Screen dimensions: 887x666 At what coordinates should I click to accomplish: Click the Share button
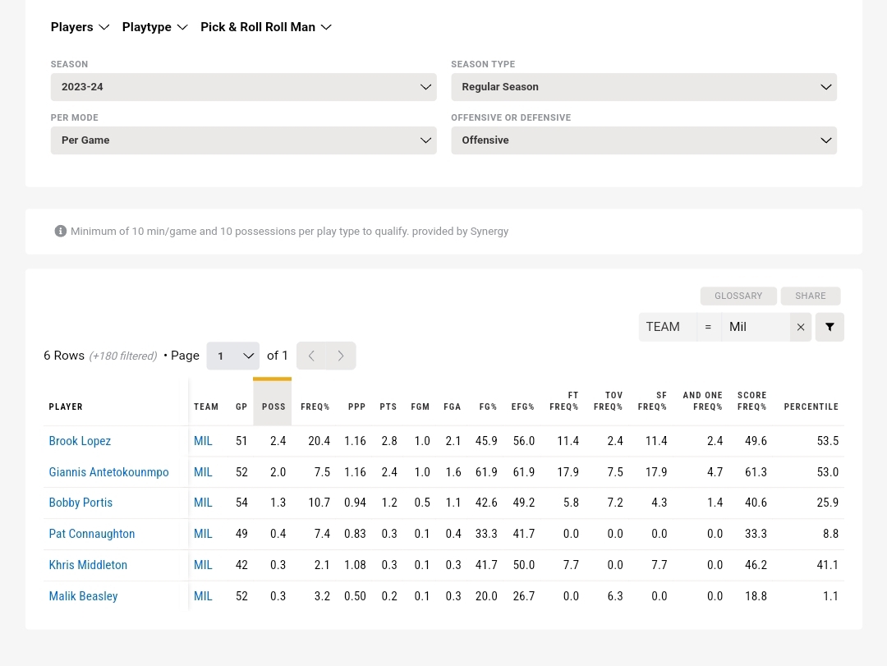pyautogui.click(x=811, y=296)
